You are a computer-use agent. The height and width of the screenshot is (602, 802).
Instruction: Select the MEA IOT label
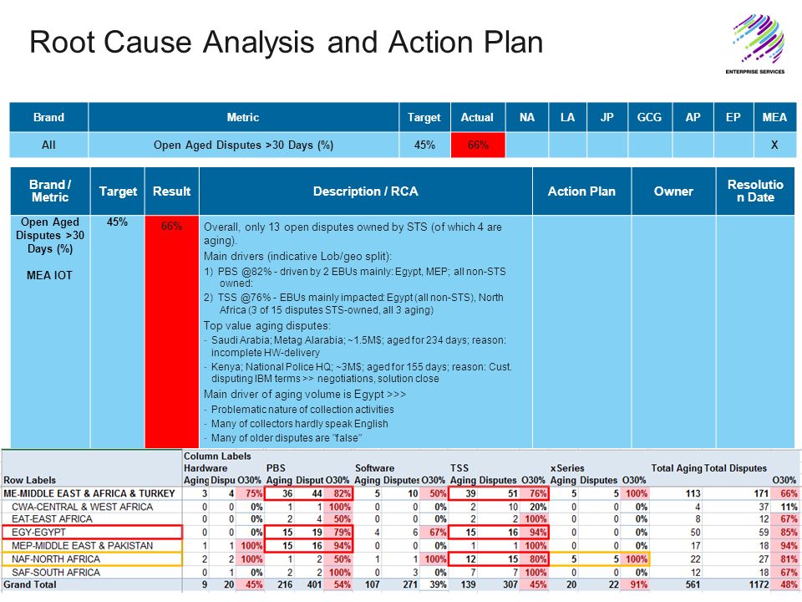pyautogui.click(x=49, y=275)
